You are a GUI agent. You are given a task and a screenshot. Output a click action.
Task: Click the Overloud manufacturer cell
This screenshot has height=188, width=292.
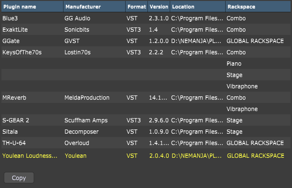pos(77,143)
